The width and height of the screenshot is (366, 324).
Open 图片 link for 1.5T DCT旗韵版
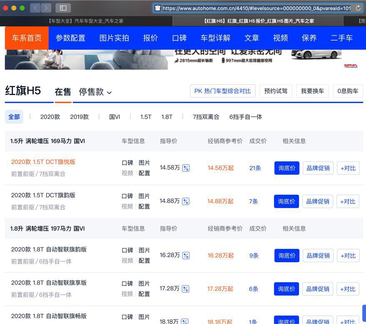pyautogui.click(x=144, y=196)
